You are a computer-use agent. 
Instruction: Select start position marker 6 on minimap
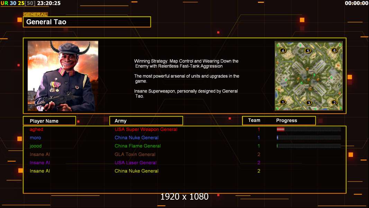(x=334, y=50)
